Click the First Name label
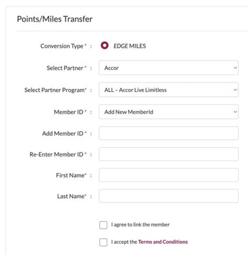The image size is (249, 255). pyautogui.click(x=70, y=175)
